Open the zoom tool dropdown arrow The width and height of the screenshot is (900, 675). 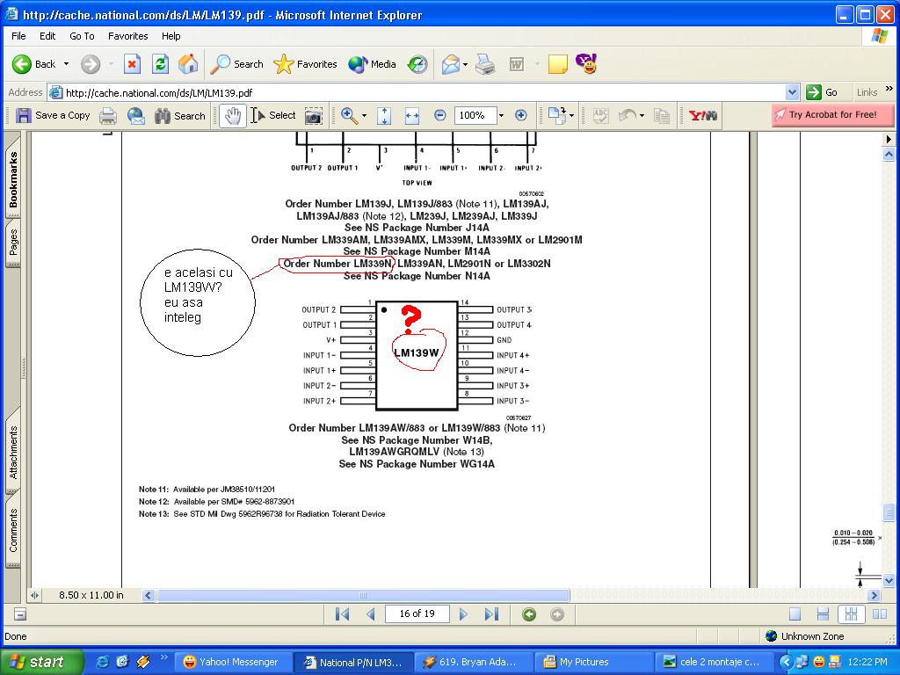coord(364,115)
